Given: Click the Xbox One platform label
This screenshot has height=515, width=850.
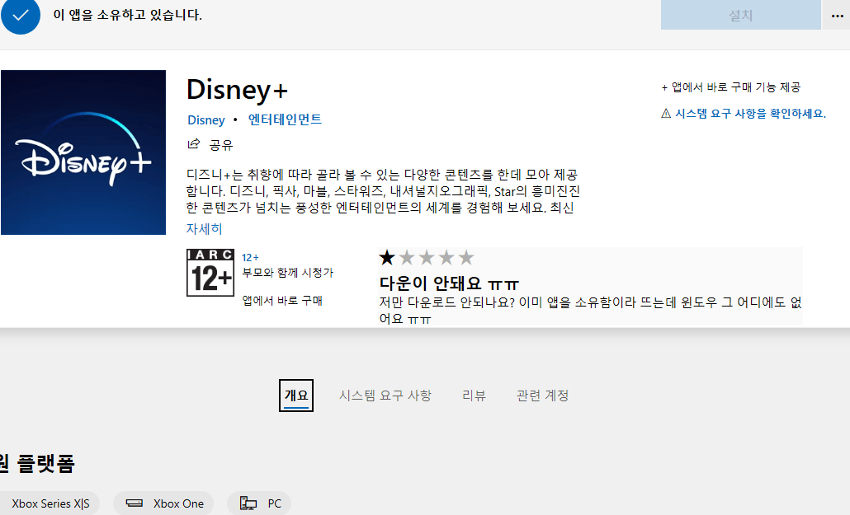Looking at the screenshot, I should pyautogui.click(x=178, y=503).
